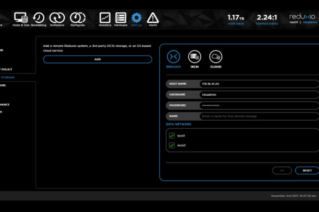Open the NoMigrate section
The height and width of the screenshot is (212, 319).
pos(77,20)
